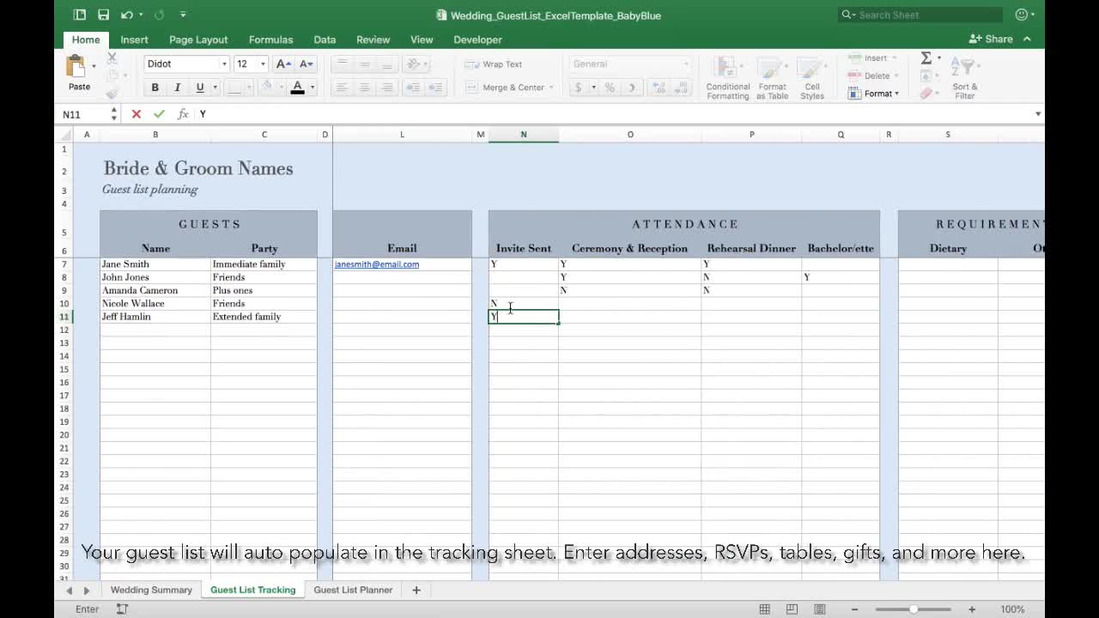1099x618 pixels.
Task: Apply currency number format
Action: pyautogui.click(x=577, y=87)
